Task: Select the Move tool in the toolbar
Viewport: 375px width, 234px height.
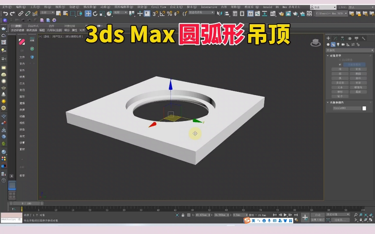Action: (x=89, y=15)
